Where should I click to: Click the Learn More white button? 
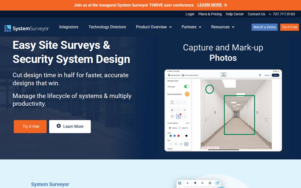click(70, 126)
